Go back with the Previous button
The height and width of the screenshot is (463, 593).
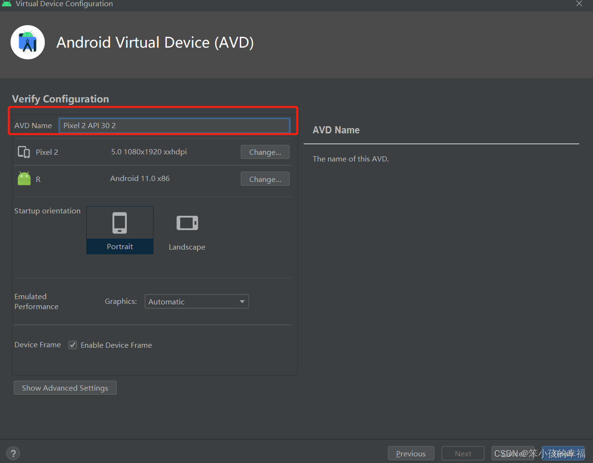coord(411,453)
